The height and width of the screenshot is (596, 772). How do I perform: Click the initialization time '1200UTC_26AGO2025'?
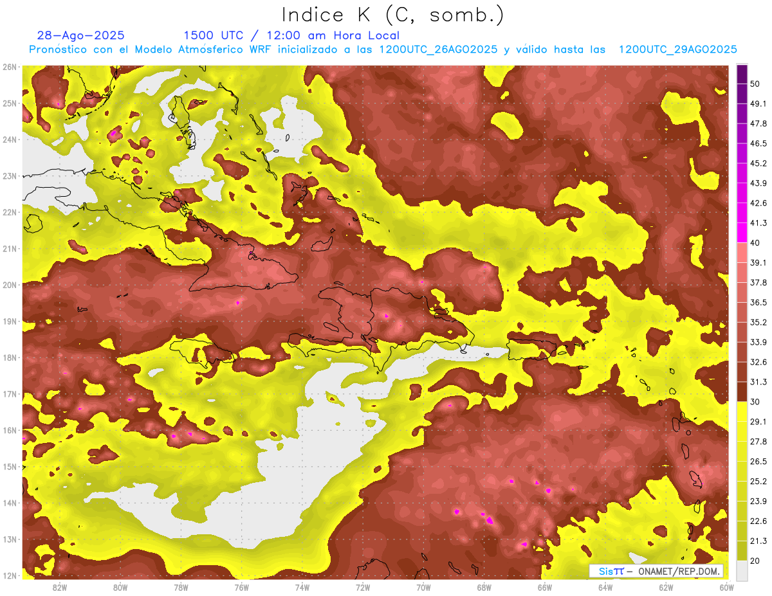439,50
